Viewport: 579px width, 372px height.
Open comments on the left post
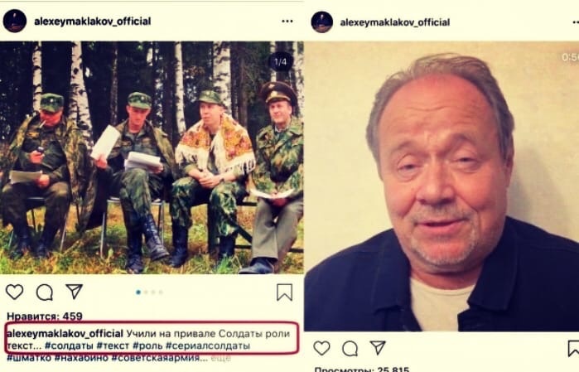click(44, 292)
